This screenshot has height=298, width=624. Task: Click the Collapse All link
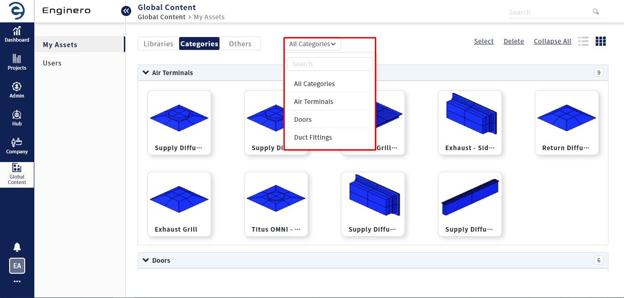pos(552,41)
